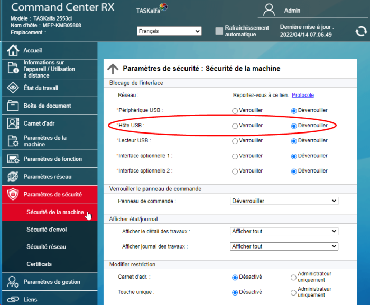The width and height of the screenshot is (370, 305).
Task: Open Afficher le détail des travaux dropdown
Action: coord(284,231)
